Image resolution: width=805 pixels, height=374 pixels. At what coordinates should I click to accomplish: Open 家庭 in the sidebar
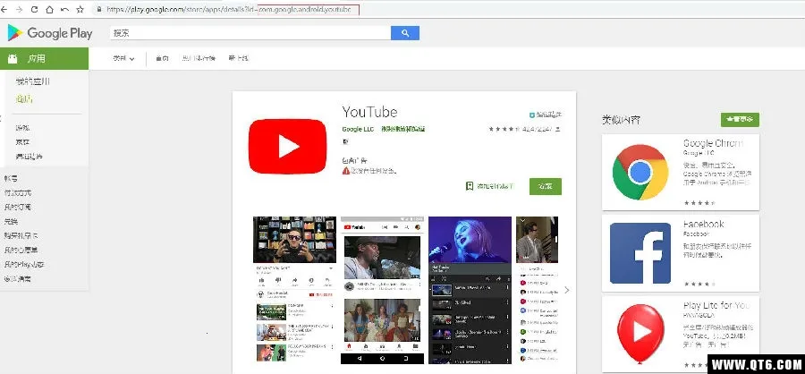(x=22, y=141)
